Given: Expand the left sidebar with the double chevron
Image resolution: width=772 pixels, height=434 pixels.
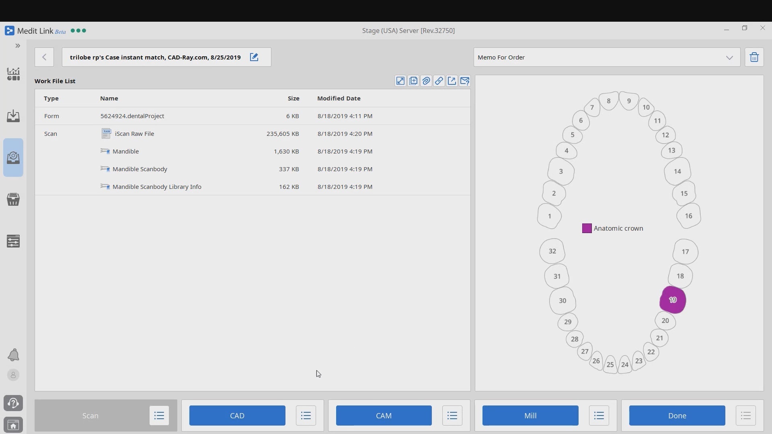Looking at the screenshot, I should click(18, 46).
